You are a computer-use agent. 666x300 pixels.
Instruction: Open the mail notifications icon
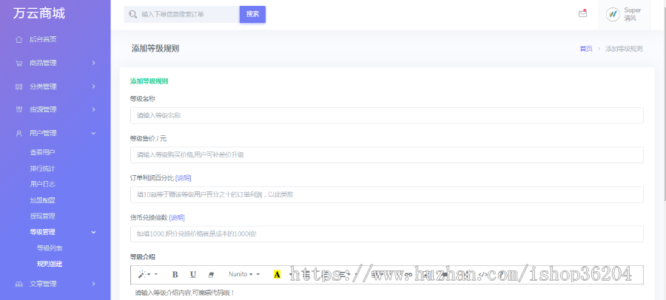point(583,13)
